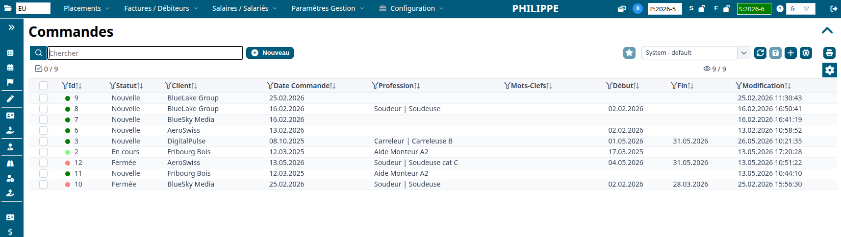Select the Soudeur | Soudeuse cat C cell
The height and width of the screenshot is (237, 841).
(416, 163)
